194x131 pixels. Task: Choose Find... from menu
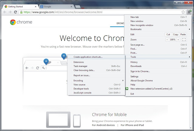pos(159,49)
